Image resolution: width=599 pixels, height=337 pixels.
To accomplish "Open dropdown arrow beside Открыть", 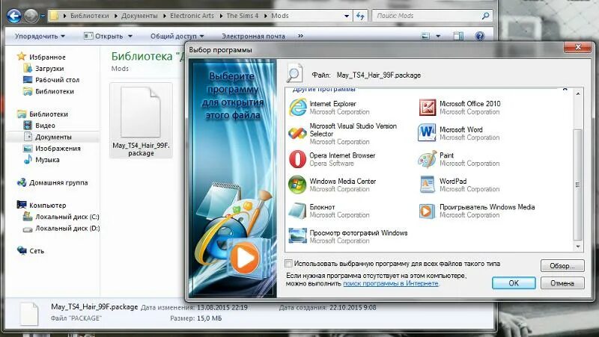I will click(x=130, y=36).
